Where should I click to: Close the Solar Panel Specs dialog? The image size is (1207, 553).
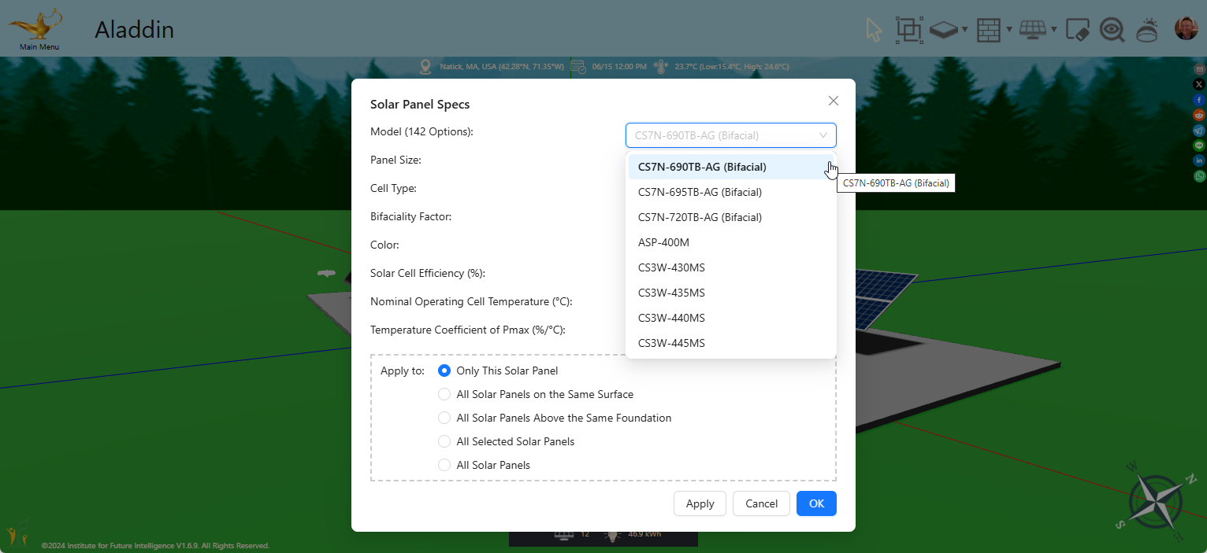[834, 101]
